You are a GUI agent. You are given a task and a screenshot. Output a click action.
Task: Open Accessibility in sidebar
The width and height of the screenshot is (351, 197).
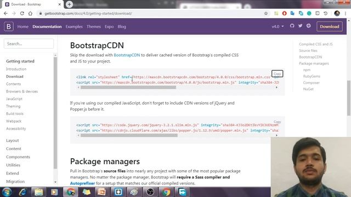click(x=16, y=129)
